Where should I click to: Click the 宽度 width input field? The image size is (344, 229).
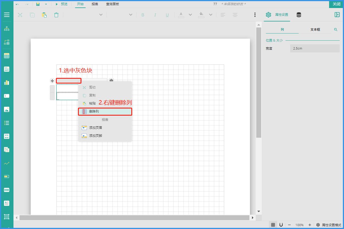[314, 48]
